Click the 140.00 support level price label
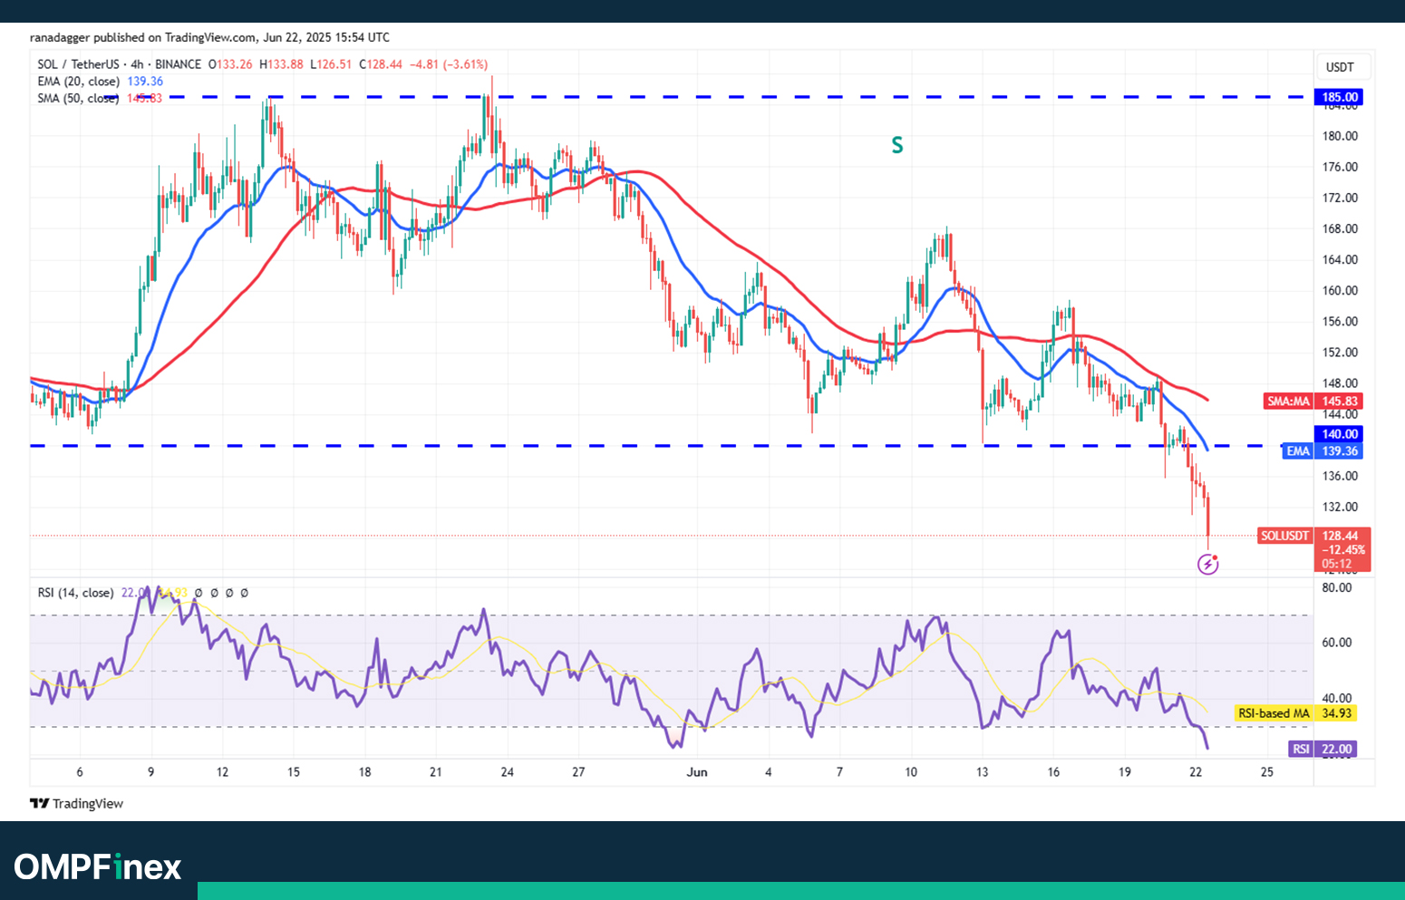This screenshot has width=1405, height=900. (1339, 434)
